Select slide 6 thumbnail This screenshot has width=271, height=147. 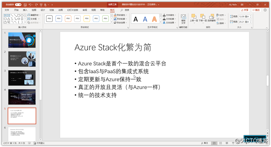tap(22, 134)
